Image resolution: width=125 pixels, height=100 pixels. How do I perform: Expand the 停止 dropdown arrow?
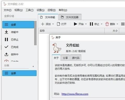pos(102,24)
